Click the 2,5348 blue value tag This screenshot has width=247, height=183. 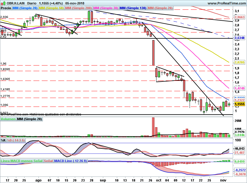240,38
